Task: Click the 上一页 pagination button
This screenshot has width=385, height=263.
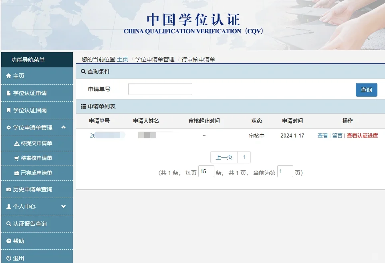Action: coord(224,157)
